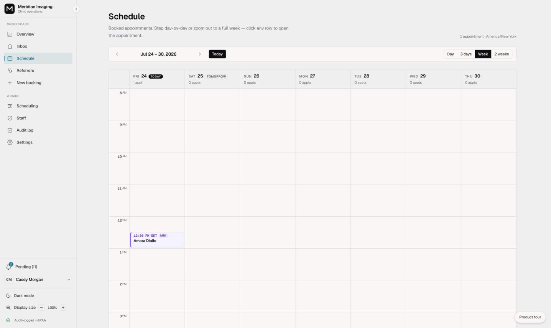Click the Mon 27 day column header
Screen dimensions: 551x328
(x=323, y=79)
